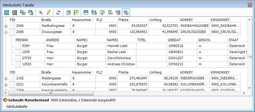
Task: Select all records via the blue table icon
Action: pos(7,13)
